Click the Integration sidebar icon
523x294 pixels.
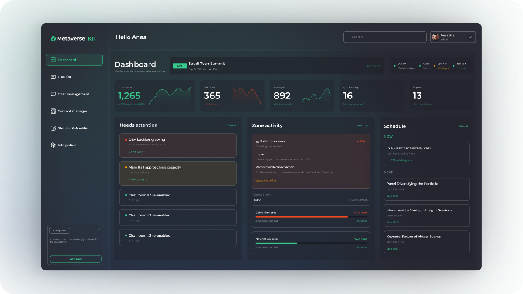tap(53, 145)
